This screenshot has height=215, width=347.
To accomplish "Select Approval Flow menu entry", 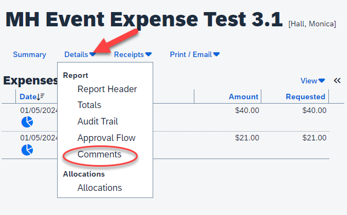I will click(106, 138).
